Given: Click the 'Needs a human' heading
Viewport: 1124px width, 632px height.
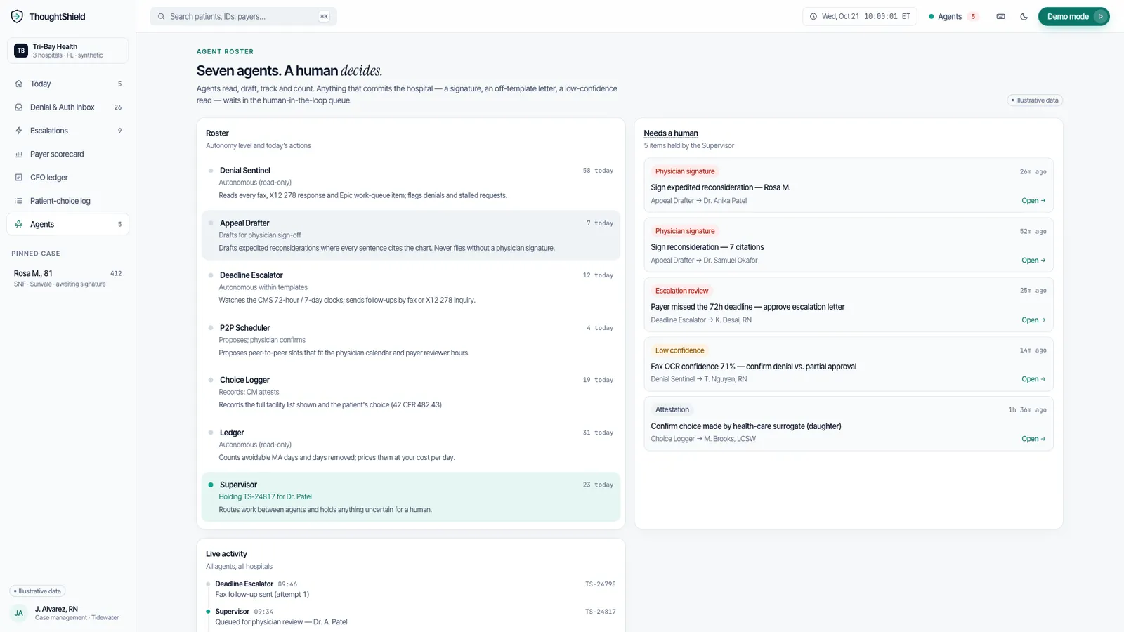Looking at the screenshot, I should coord(671,133).
